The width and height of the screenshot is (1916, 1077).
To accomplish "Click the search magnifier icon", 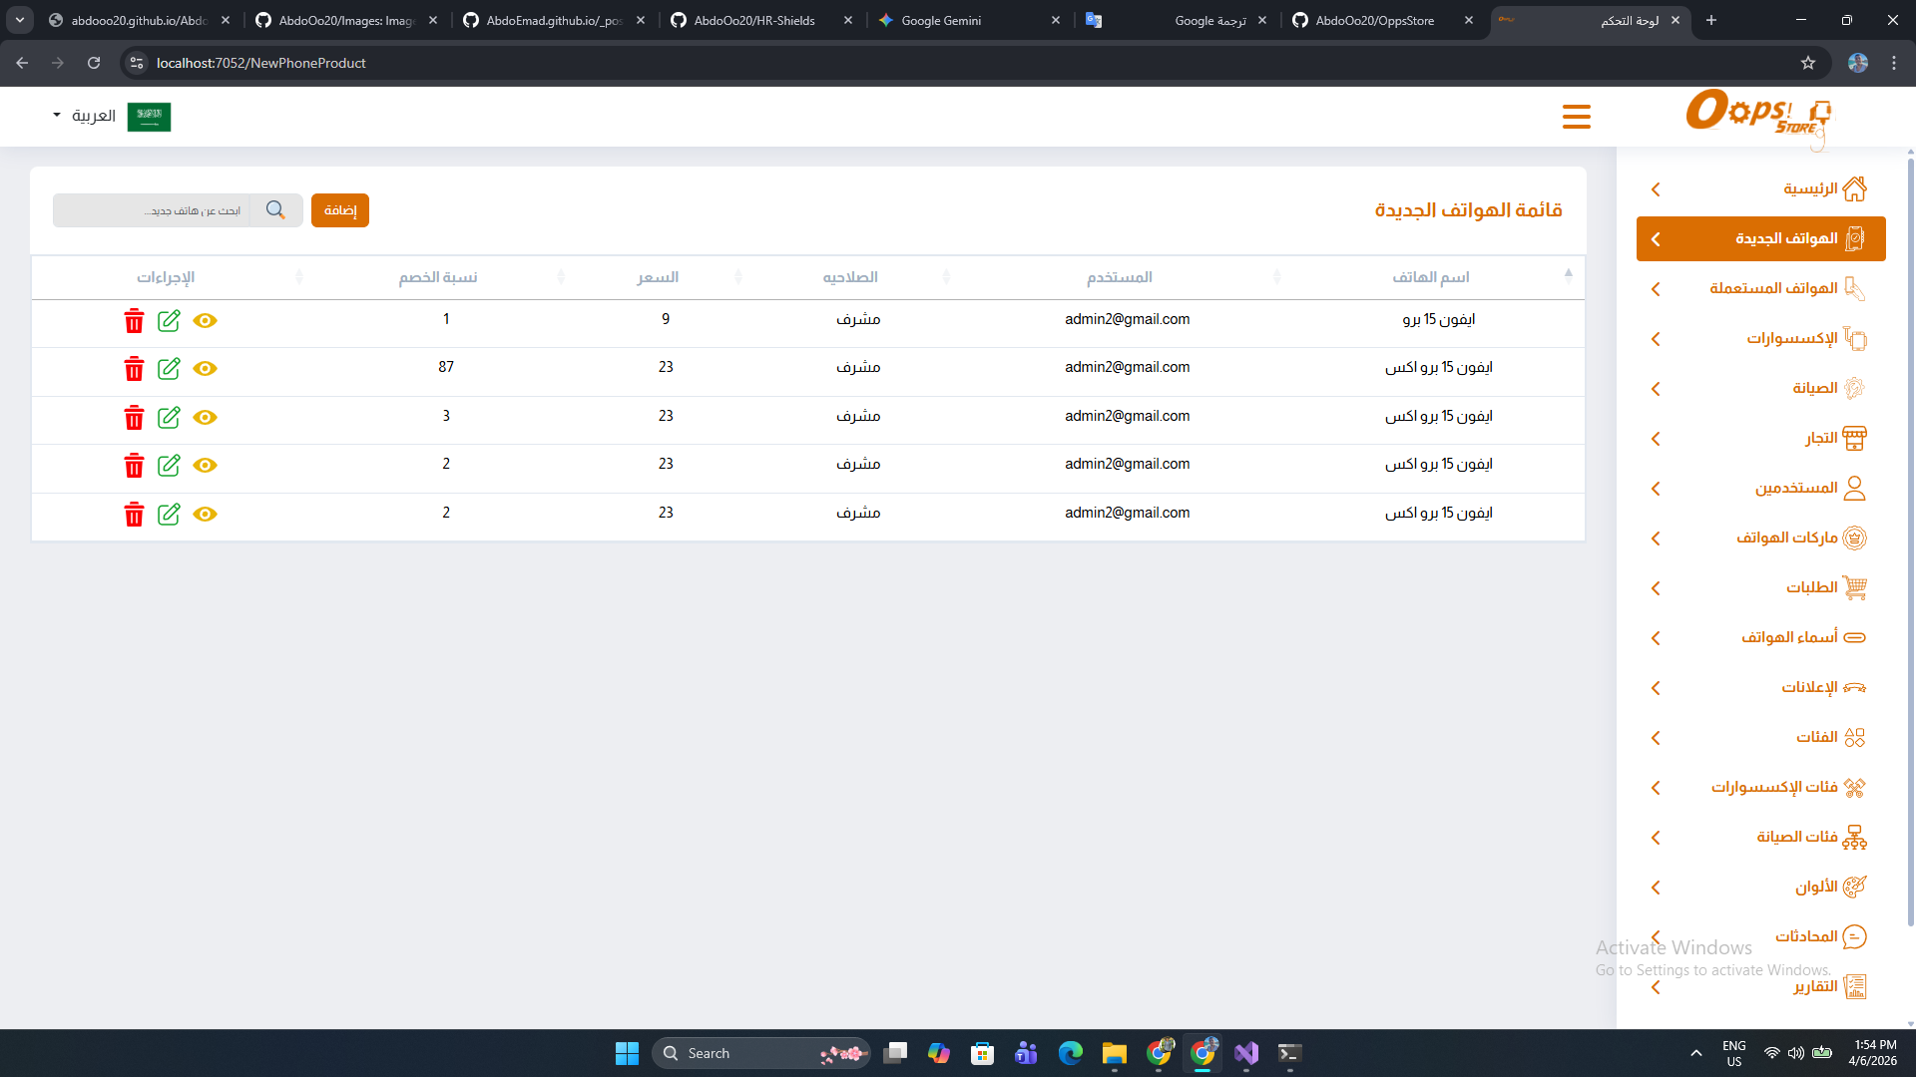I will (x=275, y=210).
